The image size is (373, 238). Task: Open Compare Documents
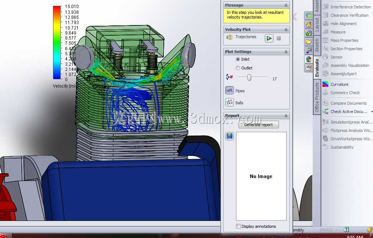point(344,103)
